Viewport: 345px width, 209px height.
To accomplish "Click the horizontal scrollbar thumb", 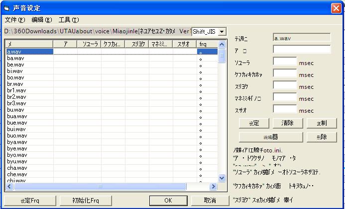I will coord(100,186).
